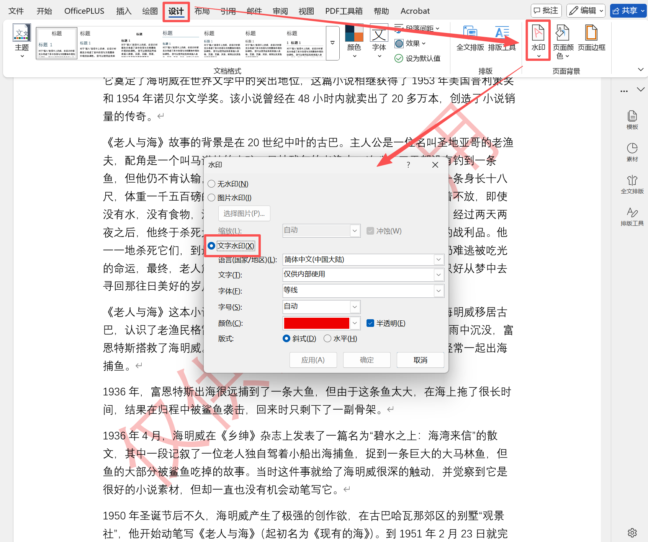Image resolution: width=648 pixels, height=542 pixels.
Task: Enable the 冲蚀 washout checkbox
Action: point(370,231)
